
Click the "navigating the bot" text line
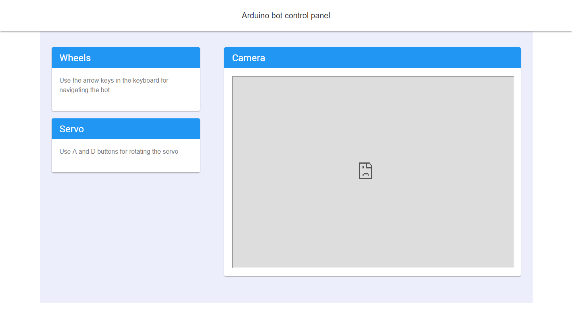click(x=85, y=90)
